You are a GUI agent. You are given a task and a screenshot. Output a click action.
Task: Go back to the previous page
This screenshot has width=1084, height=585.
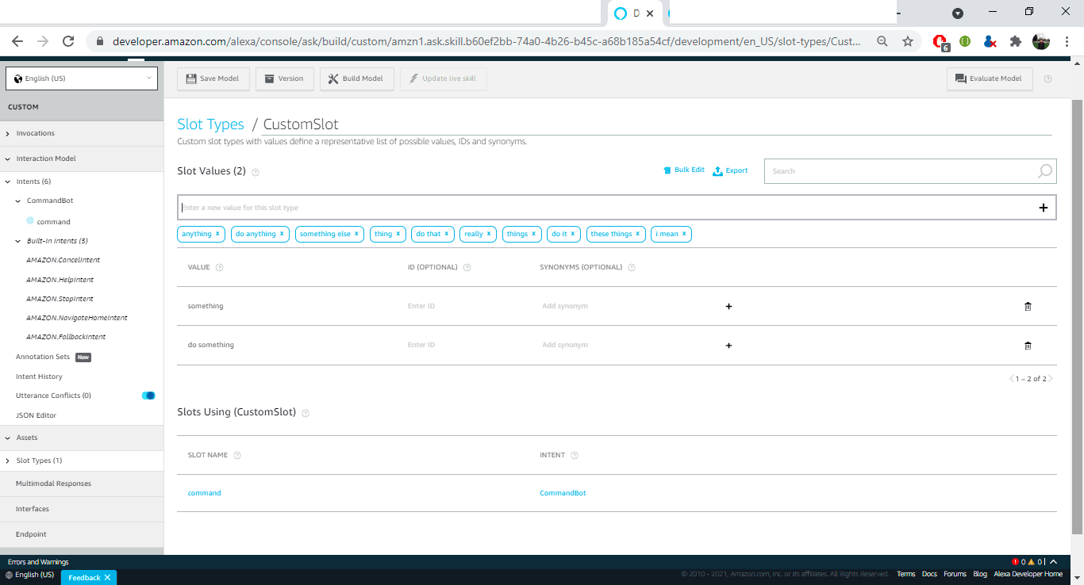pos(17,41)
